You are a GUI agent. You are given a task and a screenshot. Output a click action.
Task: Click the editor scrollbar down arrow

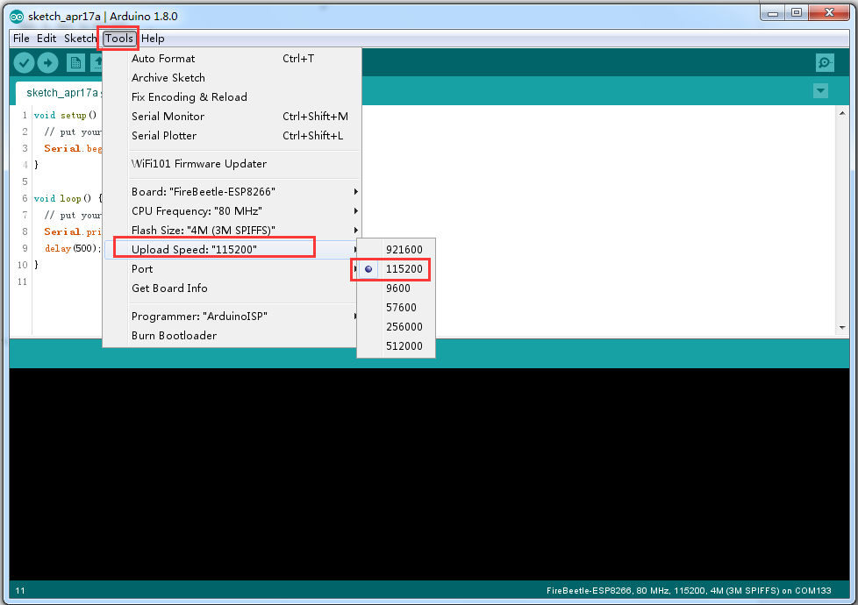pos(842,327)
